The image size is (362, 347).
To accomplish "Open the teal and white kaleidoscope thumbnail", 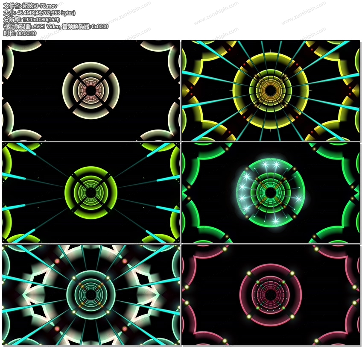I will (91, 294).
